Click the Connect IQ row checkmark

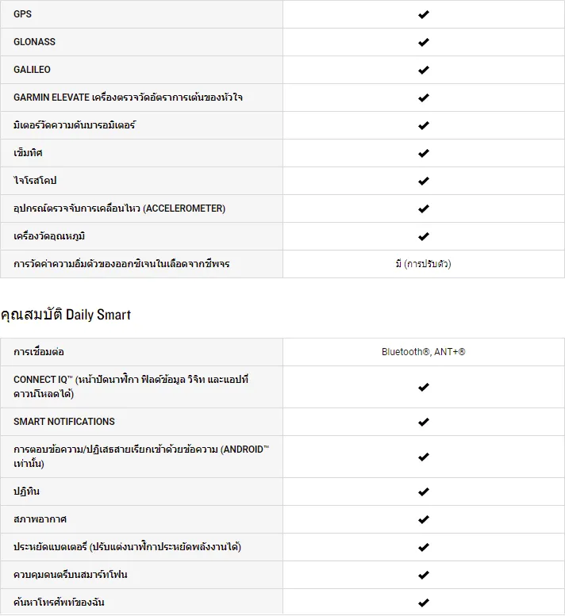click(423, 387)
